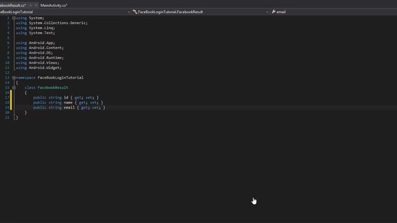Viewport: 397px width, 223px height.
Task: Collapse the using directives block
Action: coord(14,18)
